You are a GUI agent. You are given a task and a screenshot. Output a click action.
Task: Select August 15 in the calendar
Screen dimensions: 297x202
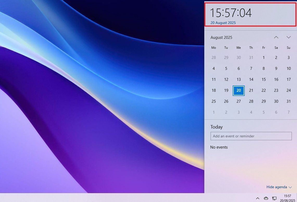point(264,79)
